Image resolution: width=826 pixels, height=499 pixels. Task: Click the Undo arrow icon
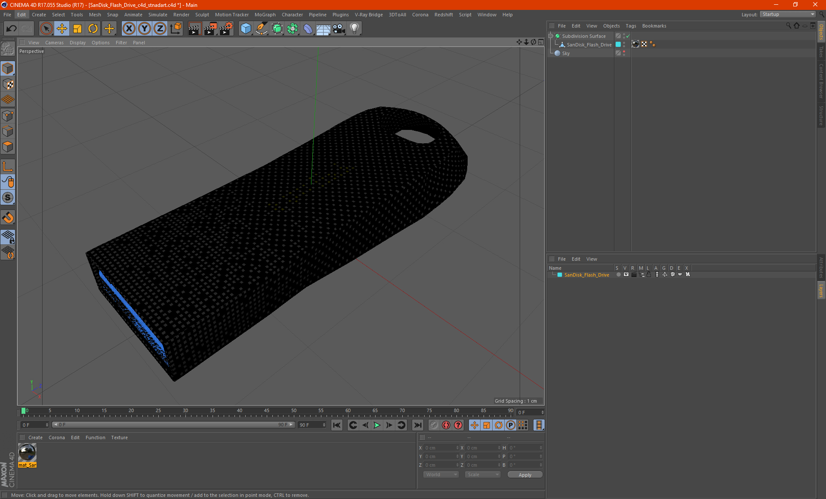(x=11, y=29)
